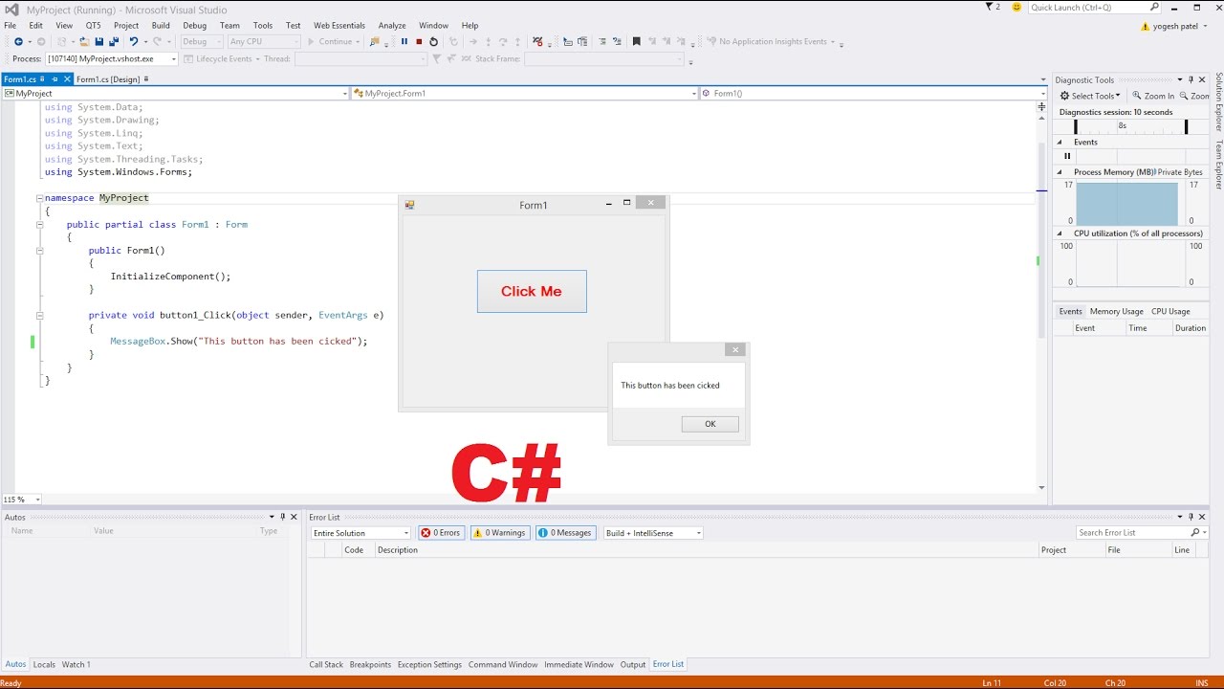The width and height of the screenshot is (1224, 689).
Task: Open the Process dropdown showing MyProject.vshost.exe
Action: tap(112, 59)
